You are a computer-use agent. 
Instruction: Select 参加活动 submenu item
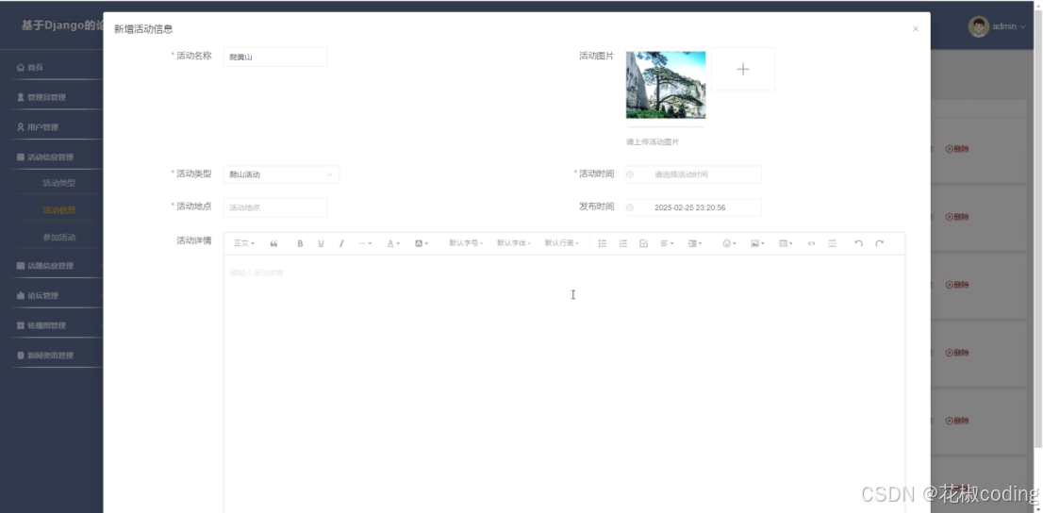click(59, 238)
